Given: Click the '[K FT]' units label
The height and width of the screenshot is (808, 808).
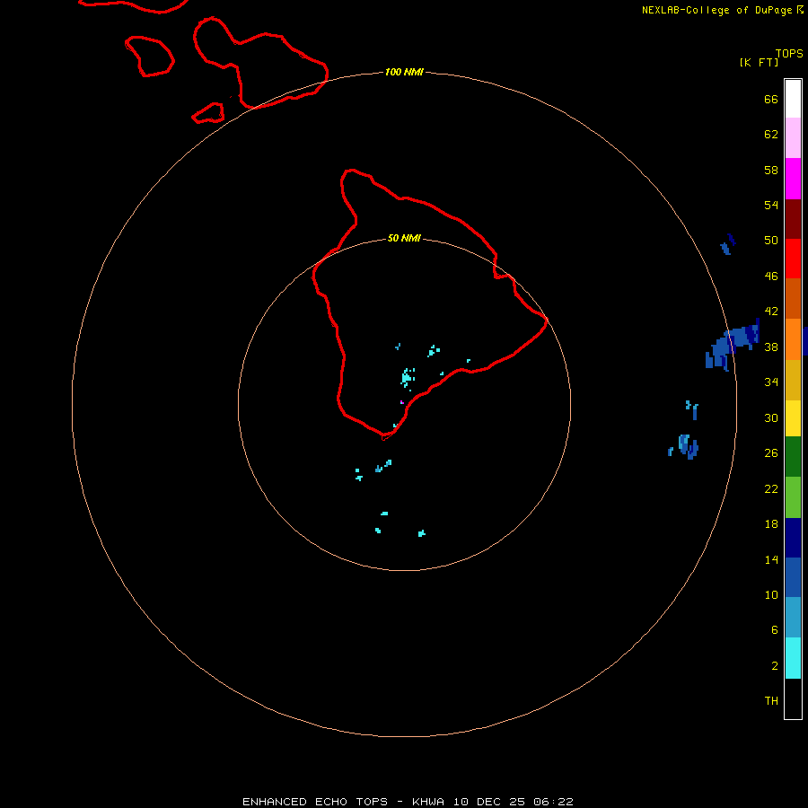Looking at the screenshot, I should tap(759, 62).
